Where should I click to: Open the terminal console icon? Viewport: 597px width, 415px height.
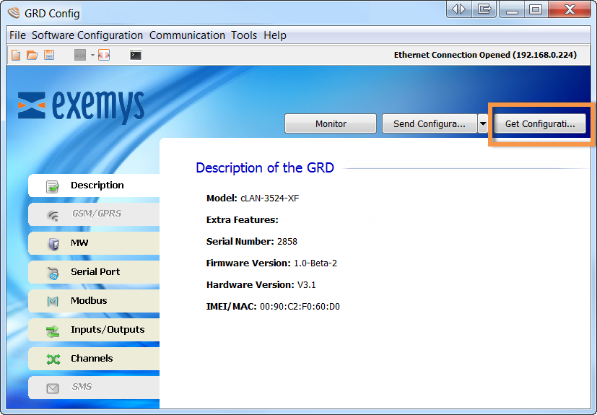[x=136, y=55]
